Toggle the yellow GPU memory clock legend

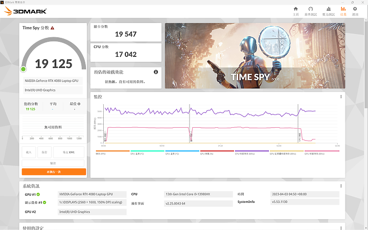[287, 151]
